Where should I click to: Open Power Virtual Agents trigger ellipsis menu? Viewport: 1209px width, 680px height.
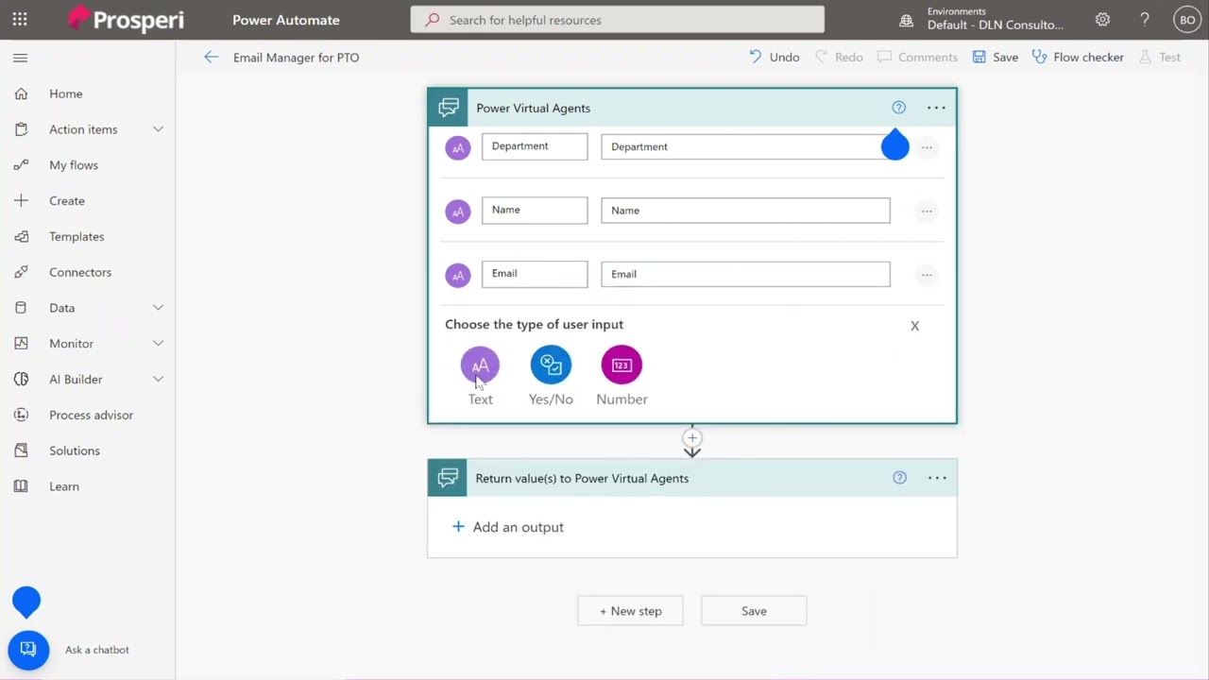click(x=936, y=108)
